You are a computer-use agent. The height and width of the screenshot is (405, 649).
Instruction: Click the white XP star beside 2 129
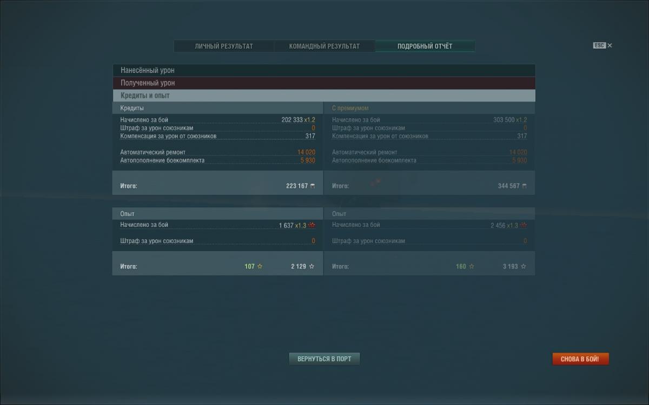tap(312, 267)
